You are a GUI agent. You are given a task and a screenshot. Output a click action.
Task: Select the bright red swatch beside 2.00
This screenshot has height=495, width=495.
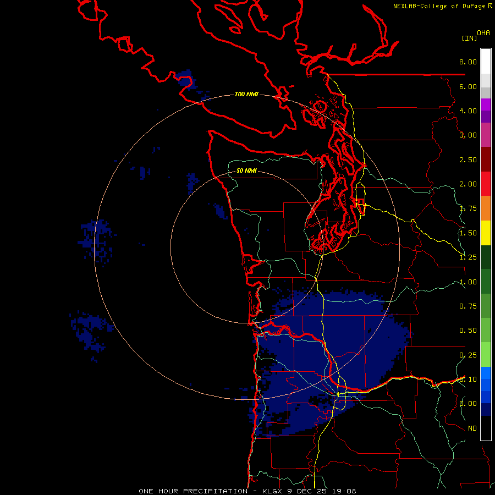click(486, 184)
